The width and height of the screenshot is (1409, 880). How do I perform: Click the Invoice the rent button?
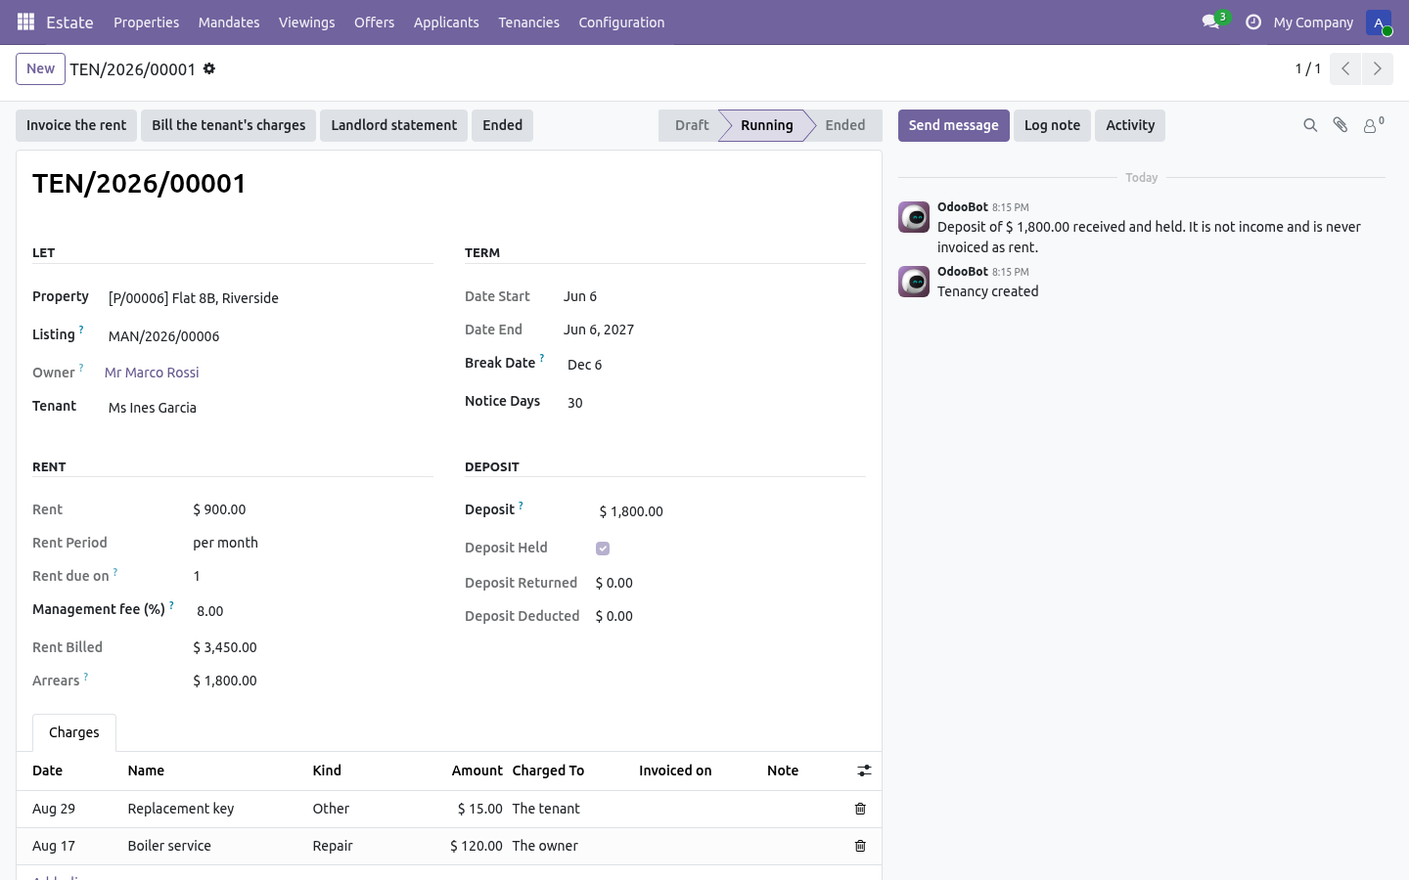coord(76,125)
